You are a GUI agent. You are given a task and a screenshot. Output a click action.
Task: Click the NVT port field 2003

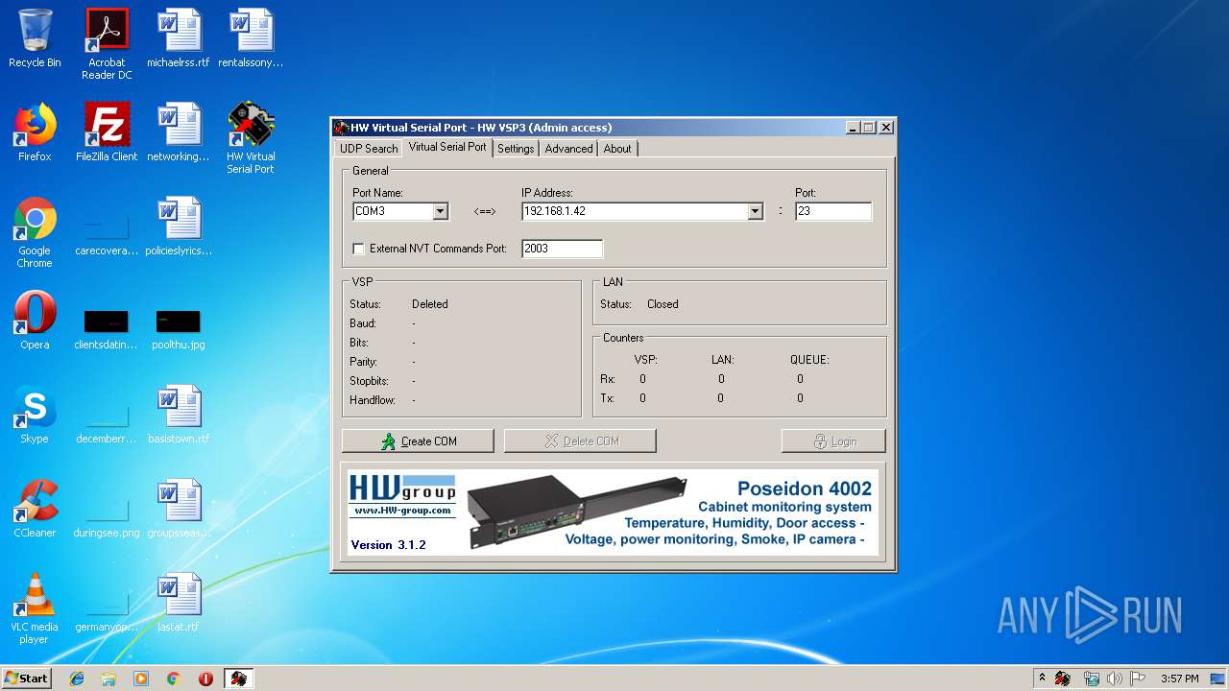562,249
